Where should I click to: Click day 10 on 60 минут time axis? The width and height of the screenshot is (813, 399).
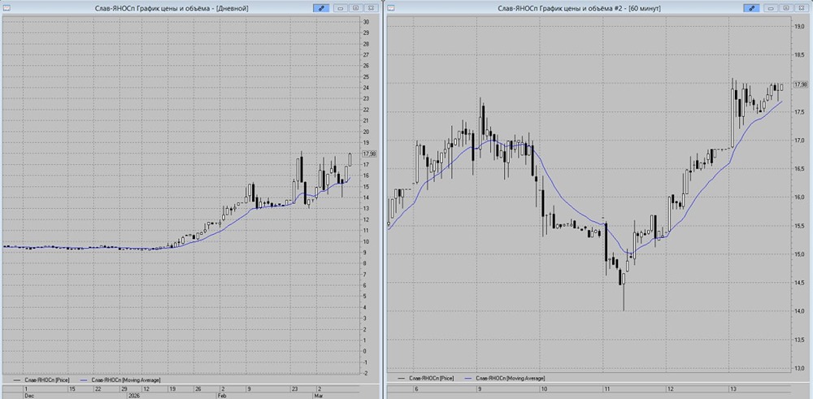click(x=544, y=387)
